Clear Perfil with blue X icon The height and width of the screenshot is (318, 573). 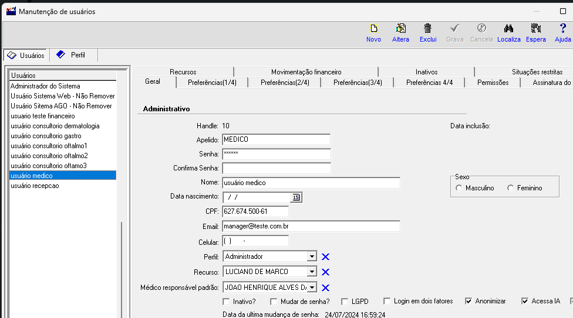(x=325, y=257)
